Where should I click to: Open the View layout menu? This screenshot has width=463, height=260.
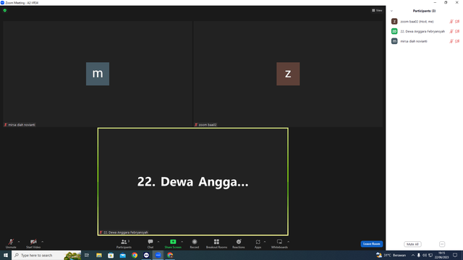tap(377, 10)
